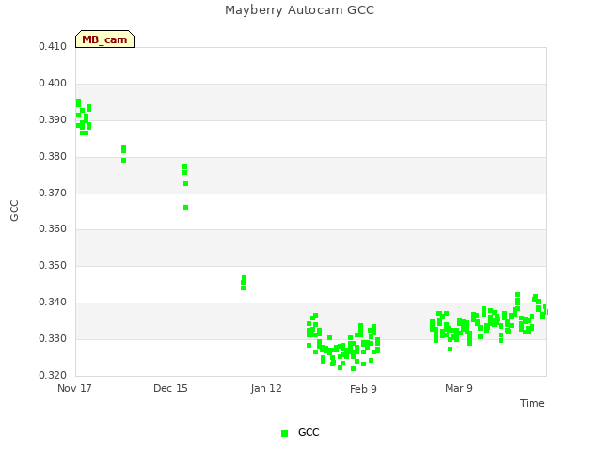Click the Jan 12 x-axis label
Viewport: 602px width, 451px height.
(266, 388)
